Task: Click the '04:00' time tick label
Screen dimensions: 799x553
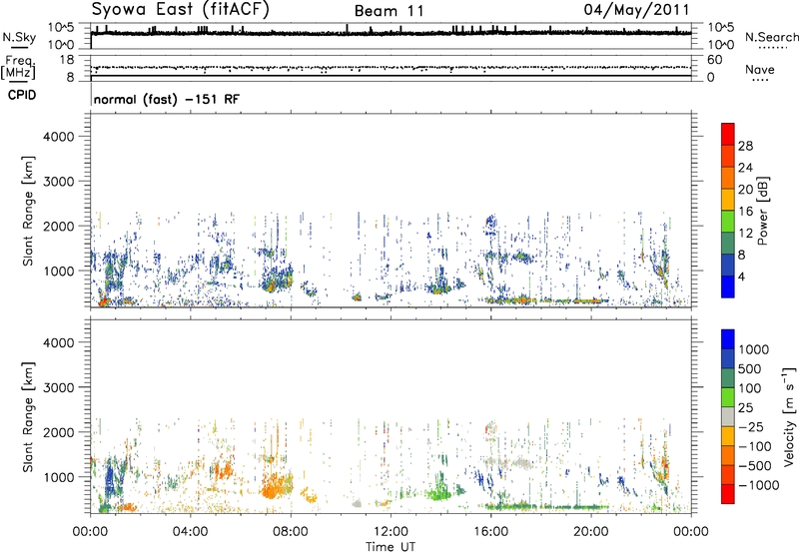Action: (x=190, y=532)
